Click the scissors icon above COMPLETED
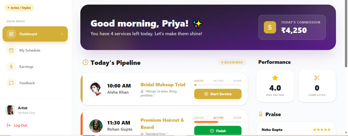Screen dimensions: 348x136 (317, 78)
